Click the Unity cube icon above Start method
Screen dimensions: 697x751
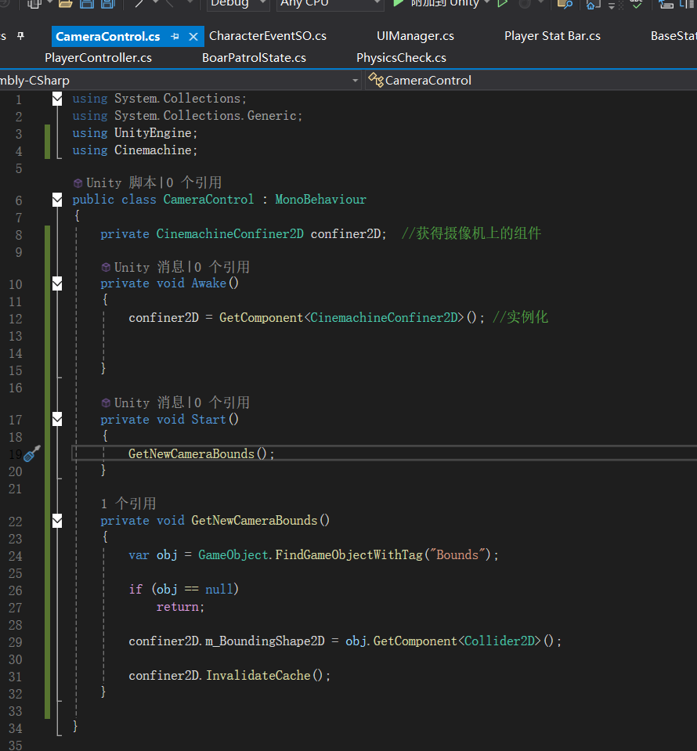pos(106,403)
